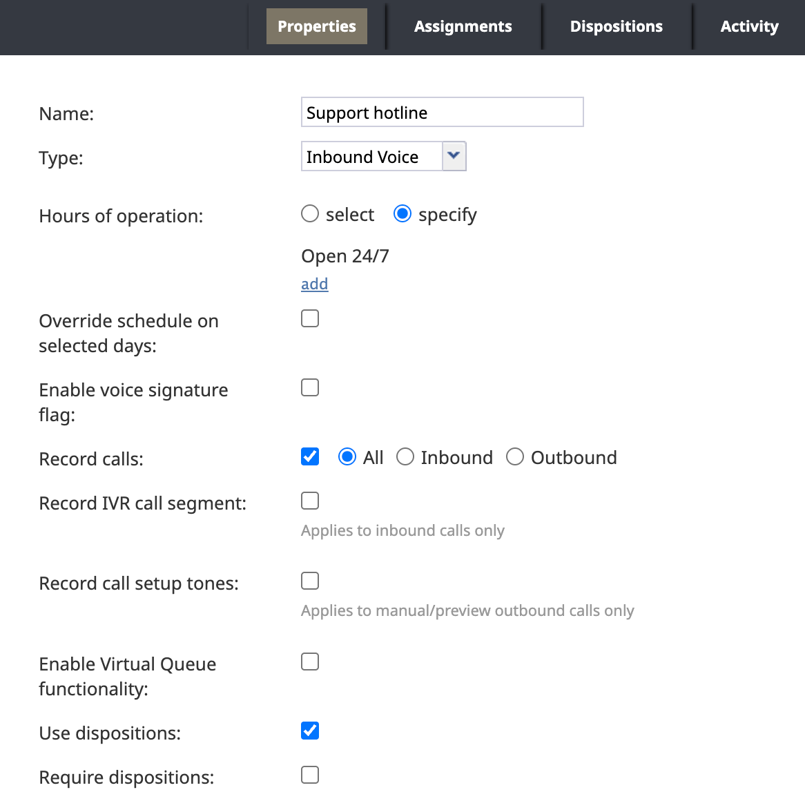This screenshot has height=801, width=805.
Task: View the Activity tab
Action: click(x=748, y=26)
